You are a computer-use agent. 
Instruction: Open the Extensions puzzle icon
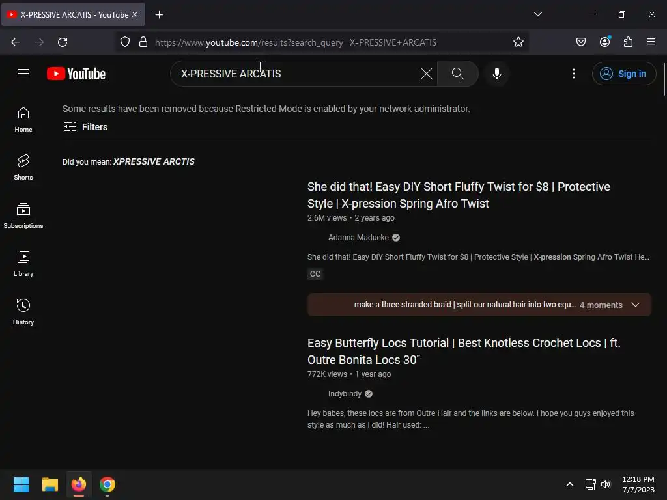[x=628, y=42]
